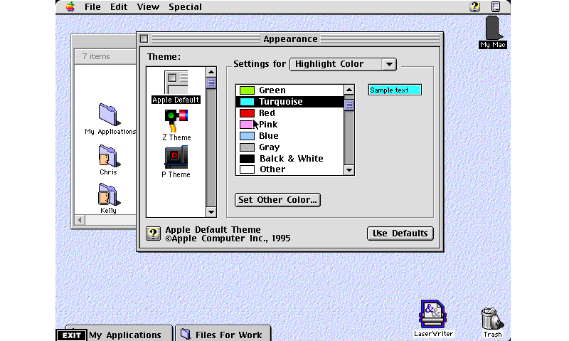Click the Sample text preview box
The image size is (569, 341).
click(395, 90)
